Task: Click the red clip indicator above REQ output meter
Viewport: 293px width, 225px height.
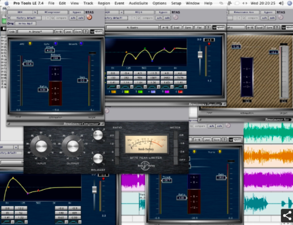Action: 209,44
